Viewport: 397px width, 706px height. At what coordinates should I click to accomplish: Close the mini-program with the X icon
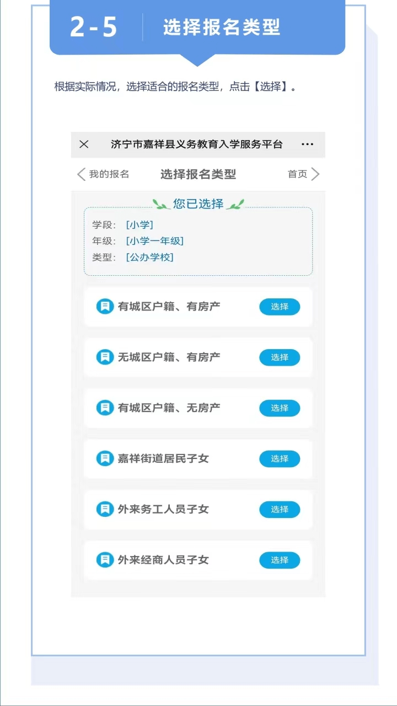pyautogui.click(x=84, y=145)
